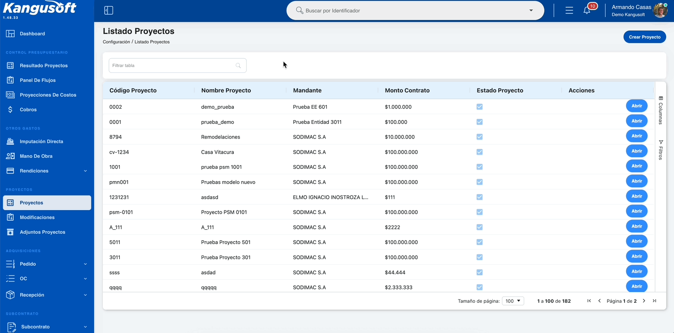Click Abrir for prueba_demo project
Screen dimensions: 674x333
point(637,121)
